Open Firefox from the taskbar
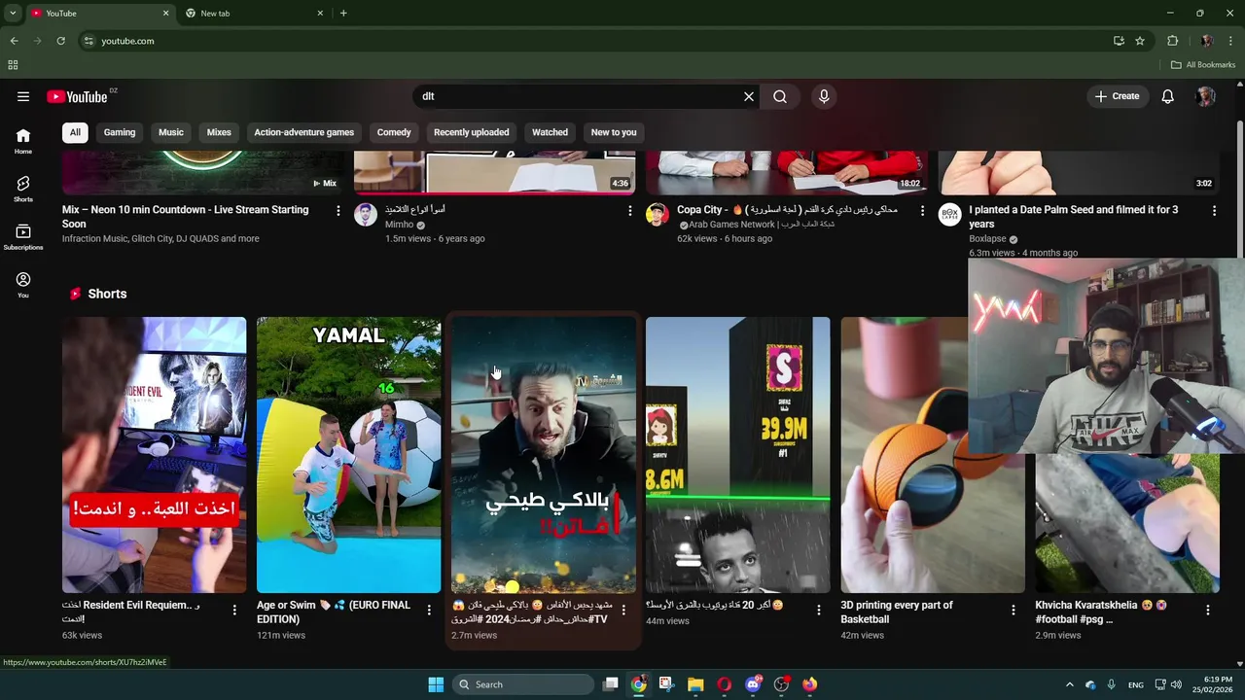The height and width of the screenshot is (700, 1245). coord(809,684)
